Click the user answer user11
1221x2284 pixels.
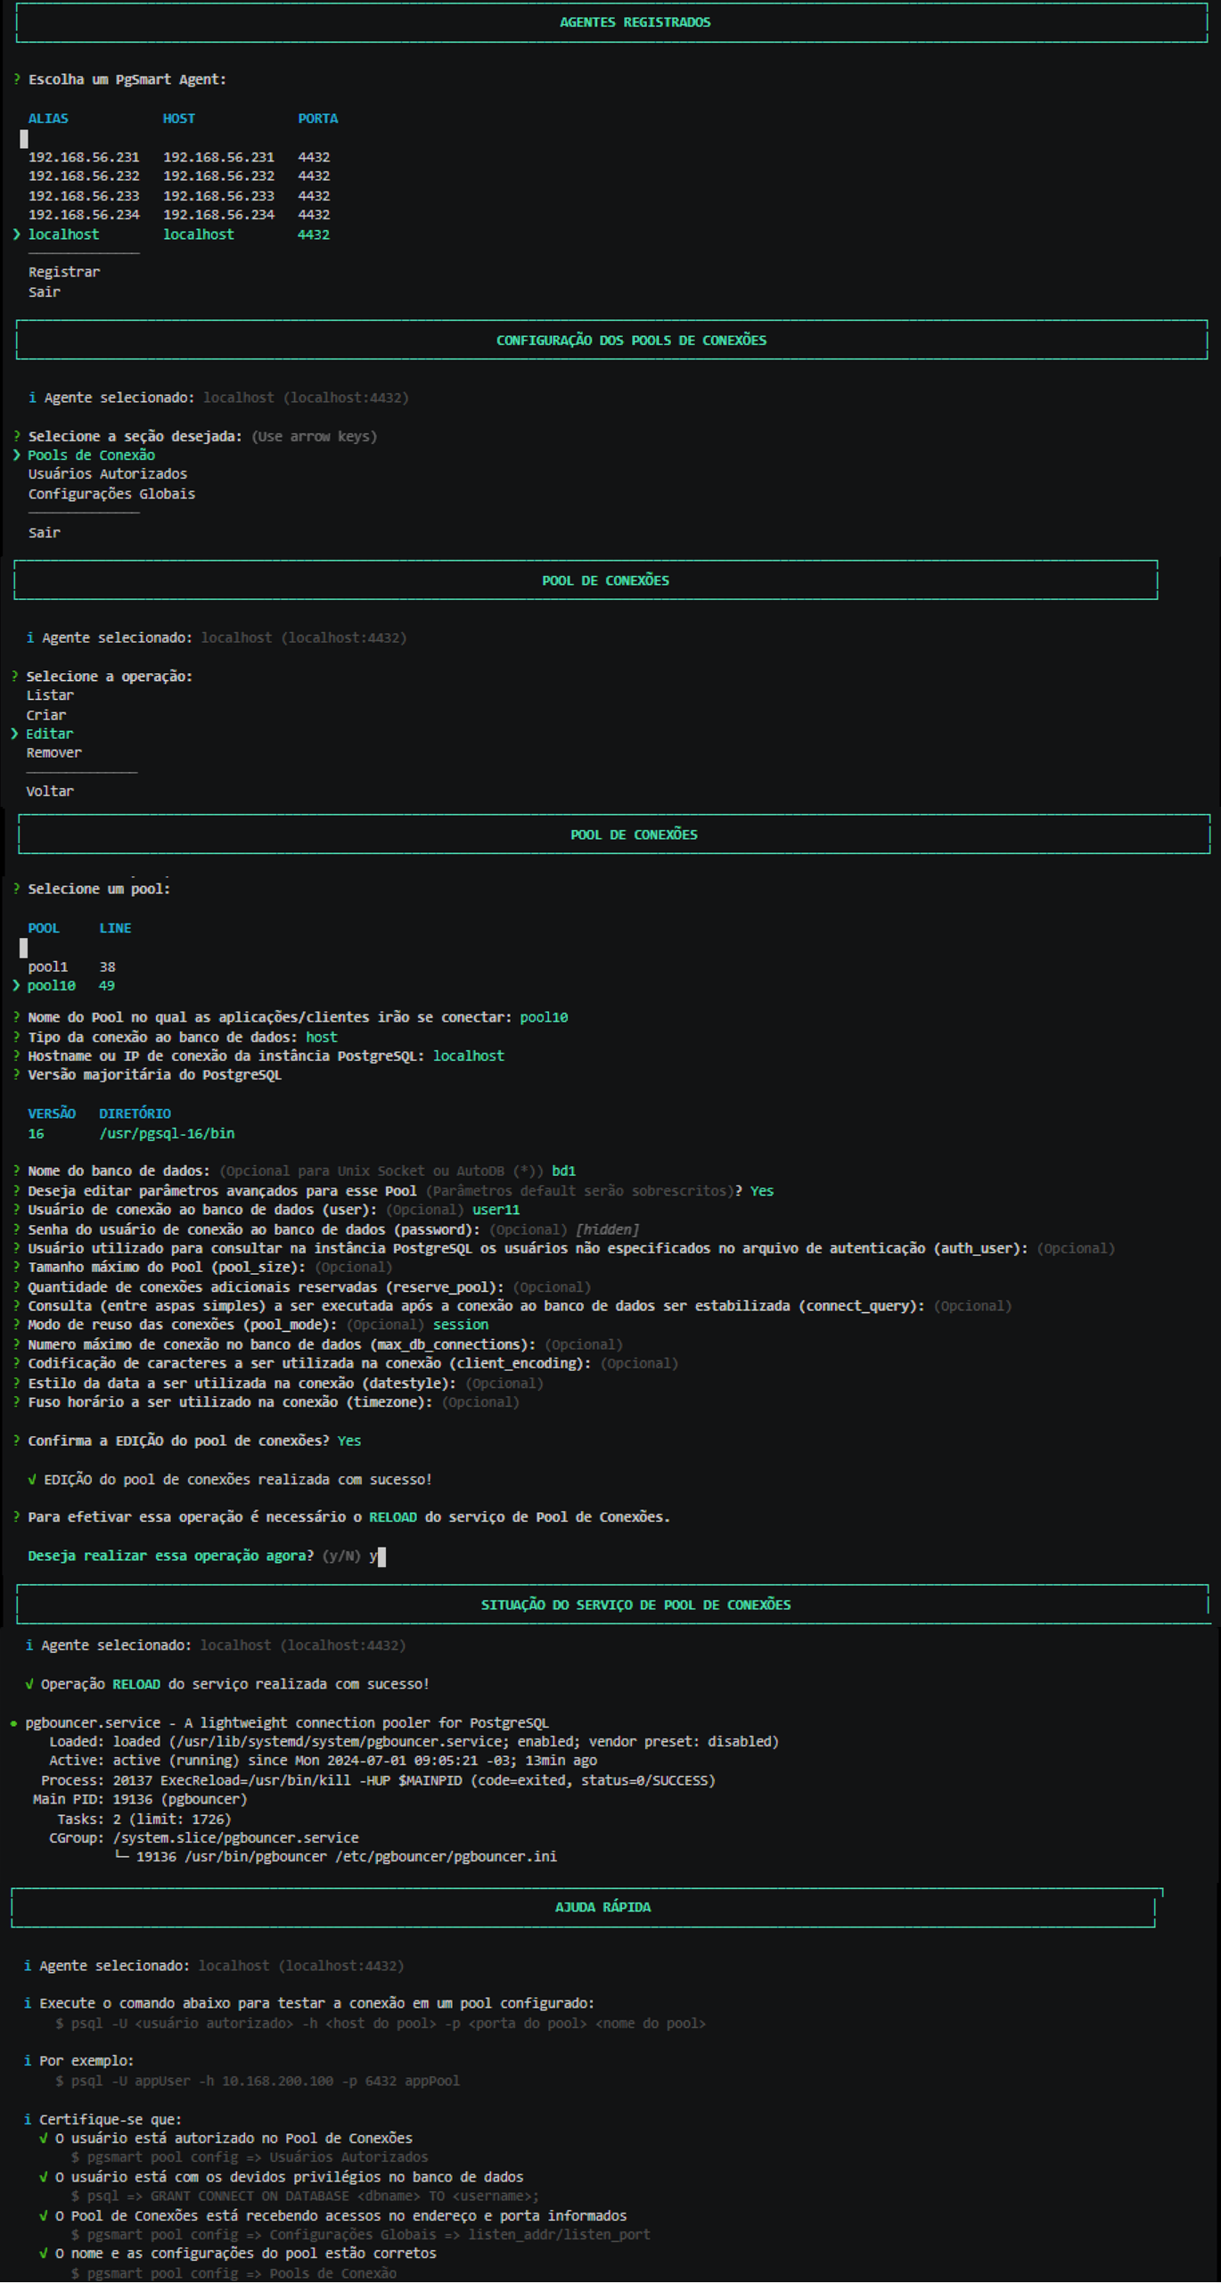tap(496, 1210)
